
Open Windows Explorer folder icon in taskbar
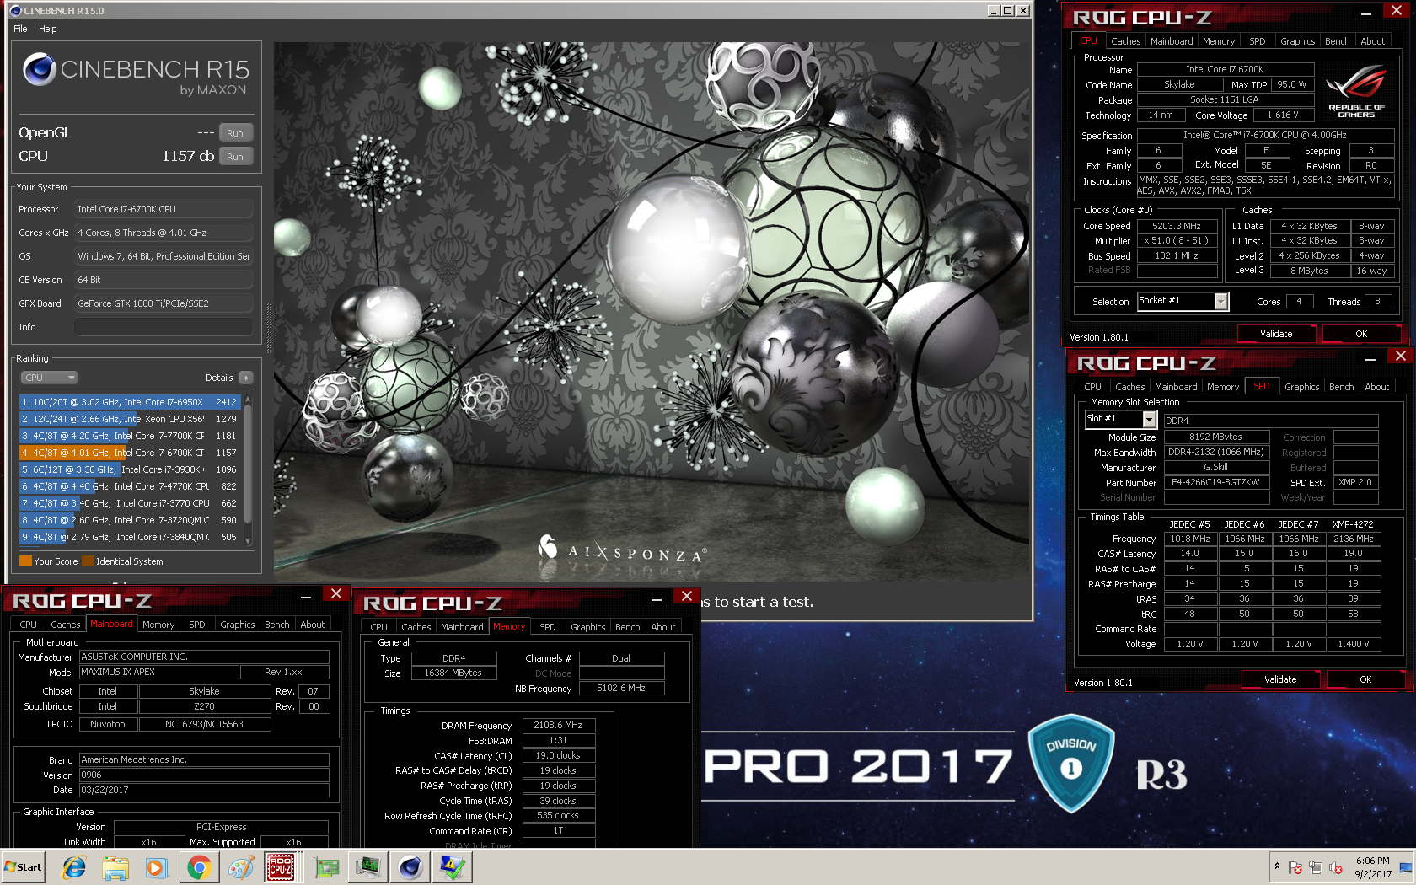pyautogui.click(x=115, y=867)
